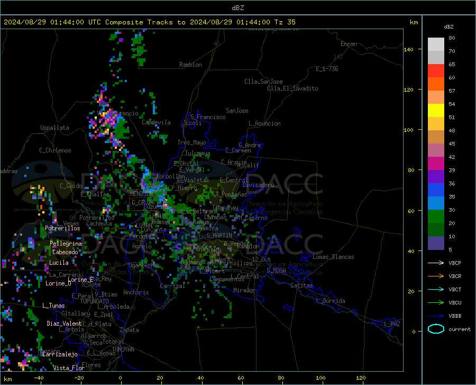Click the orange VBCR arrow legend icon
This screenshot has width=476, height=385.
click(436, 276)
